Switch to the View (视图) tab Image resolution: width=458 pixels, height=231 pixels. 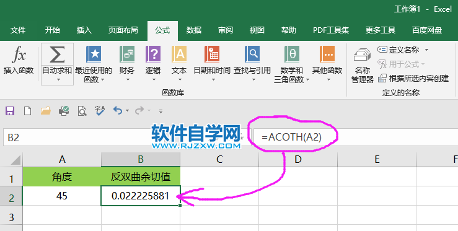click(x=257, y=30)
